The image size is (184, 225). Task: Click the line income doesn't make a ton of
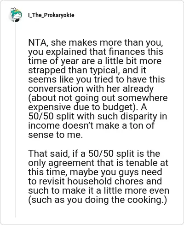click(x=92, y=125)
